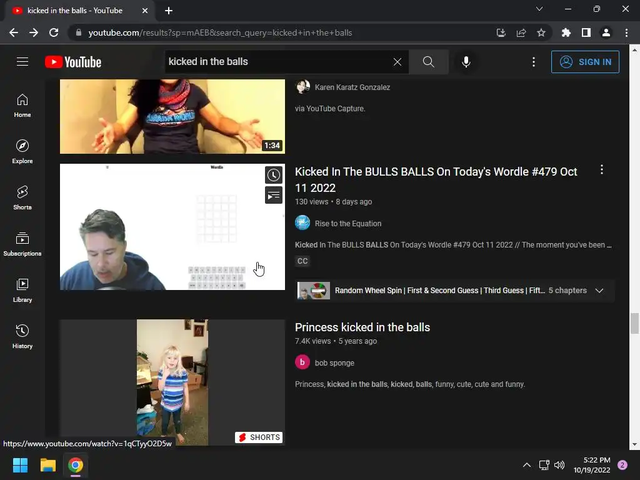Screen dimensions: 640x480
Task: Open Windows Start menu
Action: [x=20, y=465]
